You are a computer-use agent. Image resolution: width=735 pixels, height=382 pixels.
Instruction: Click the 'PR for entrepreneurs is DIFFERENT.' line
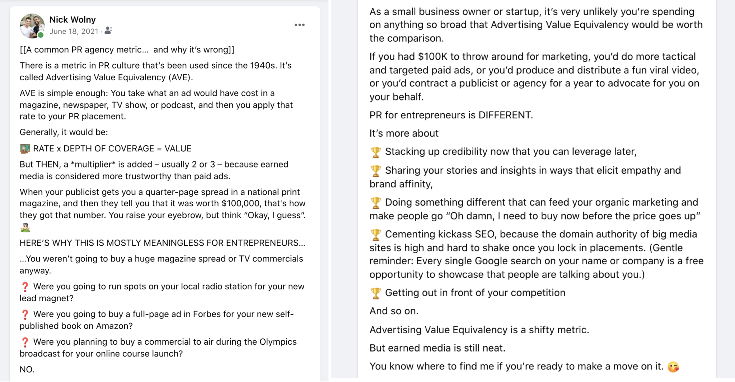(451, 115)
